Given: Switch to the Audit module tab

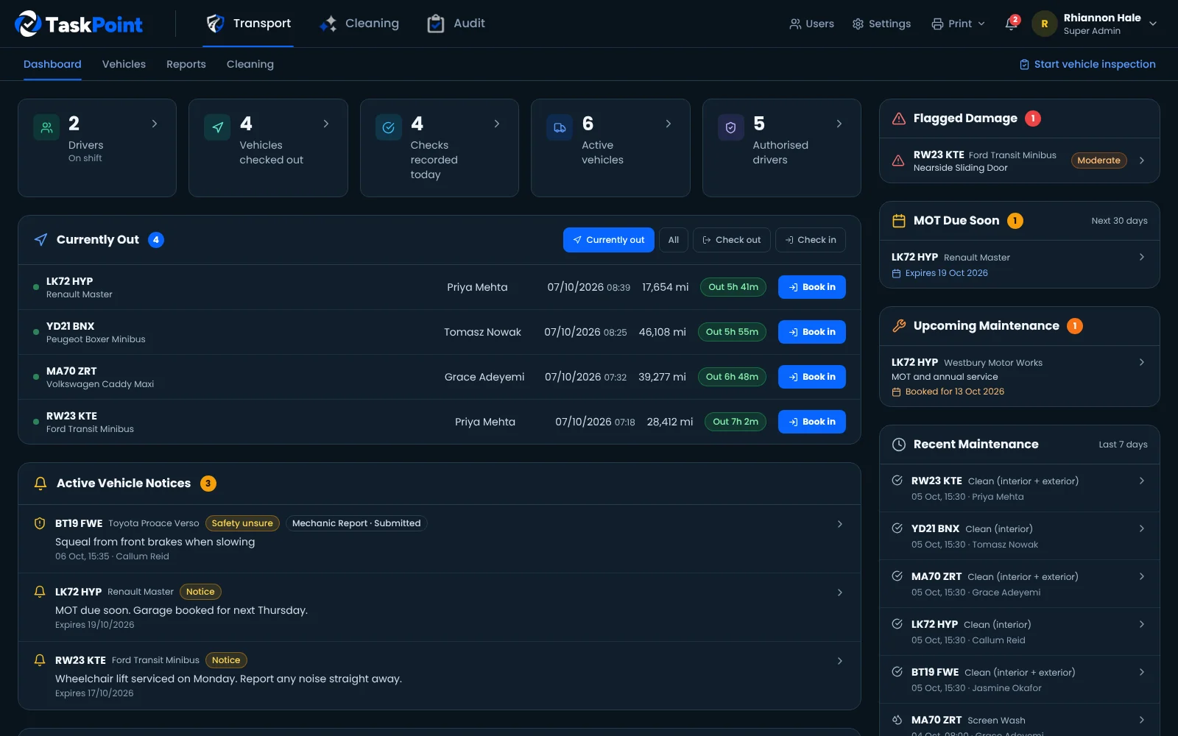Looking at the screenshot, I should [x=456, y=24].
